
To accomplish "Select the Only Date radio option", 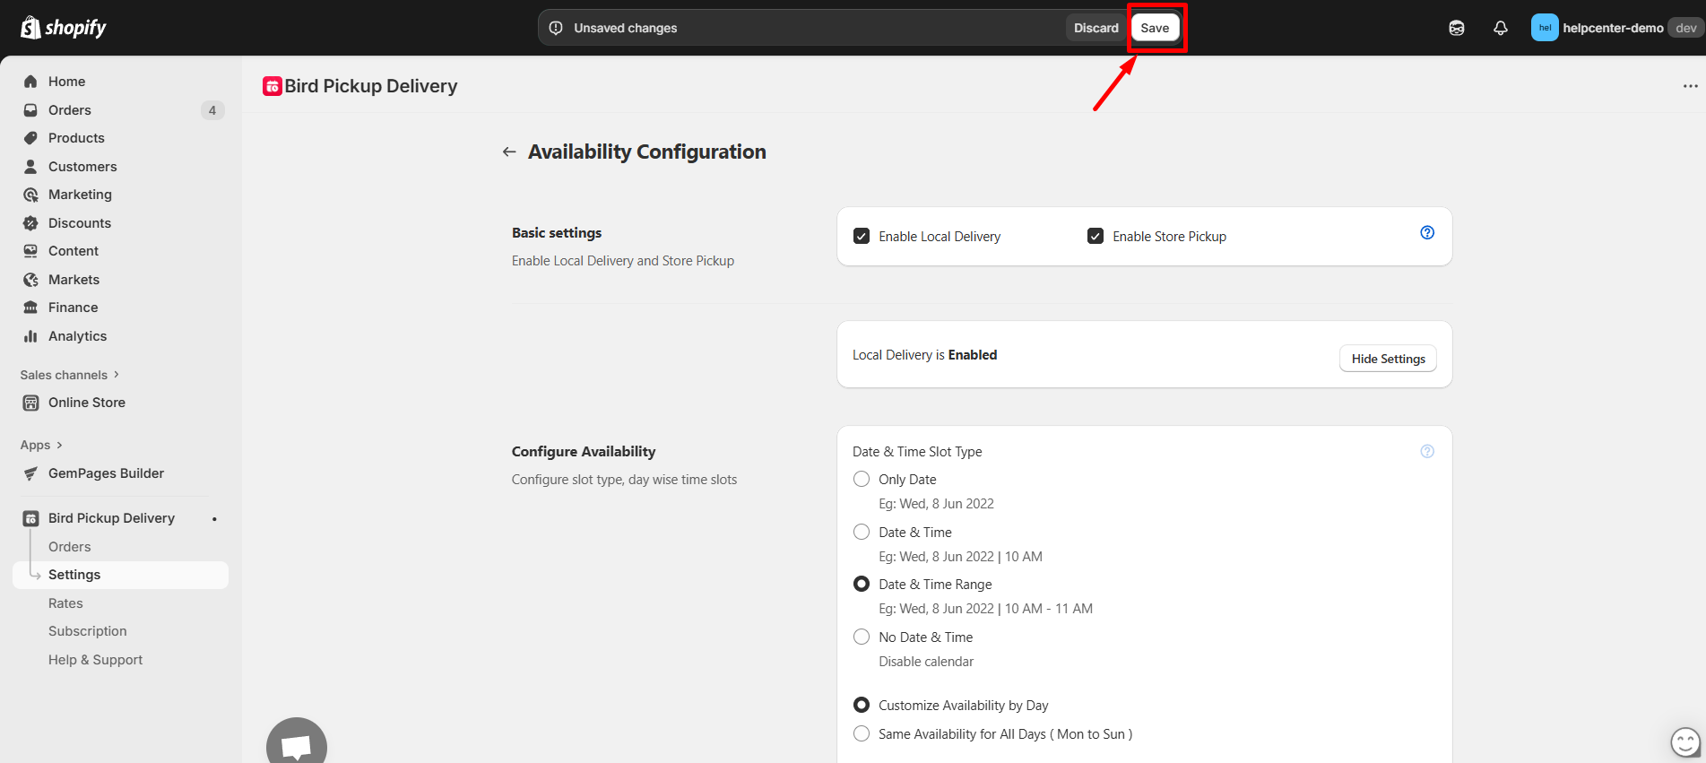I will click(x=862, y=480).
